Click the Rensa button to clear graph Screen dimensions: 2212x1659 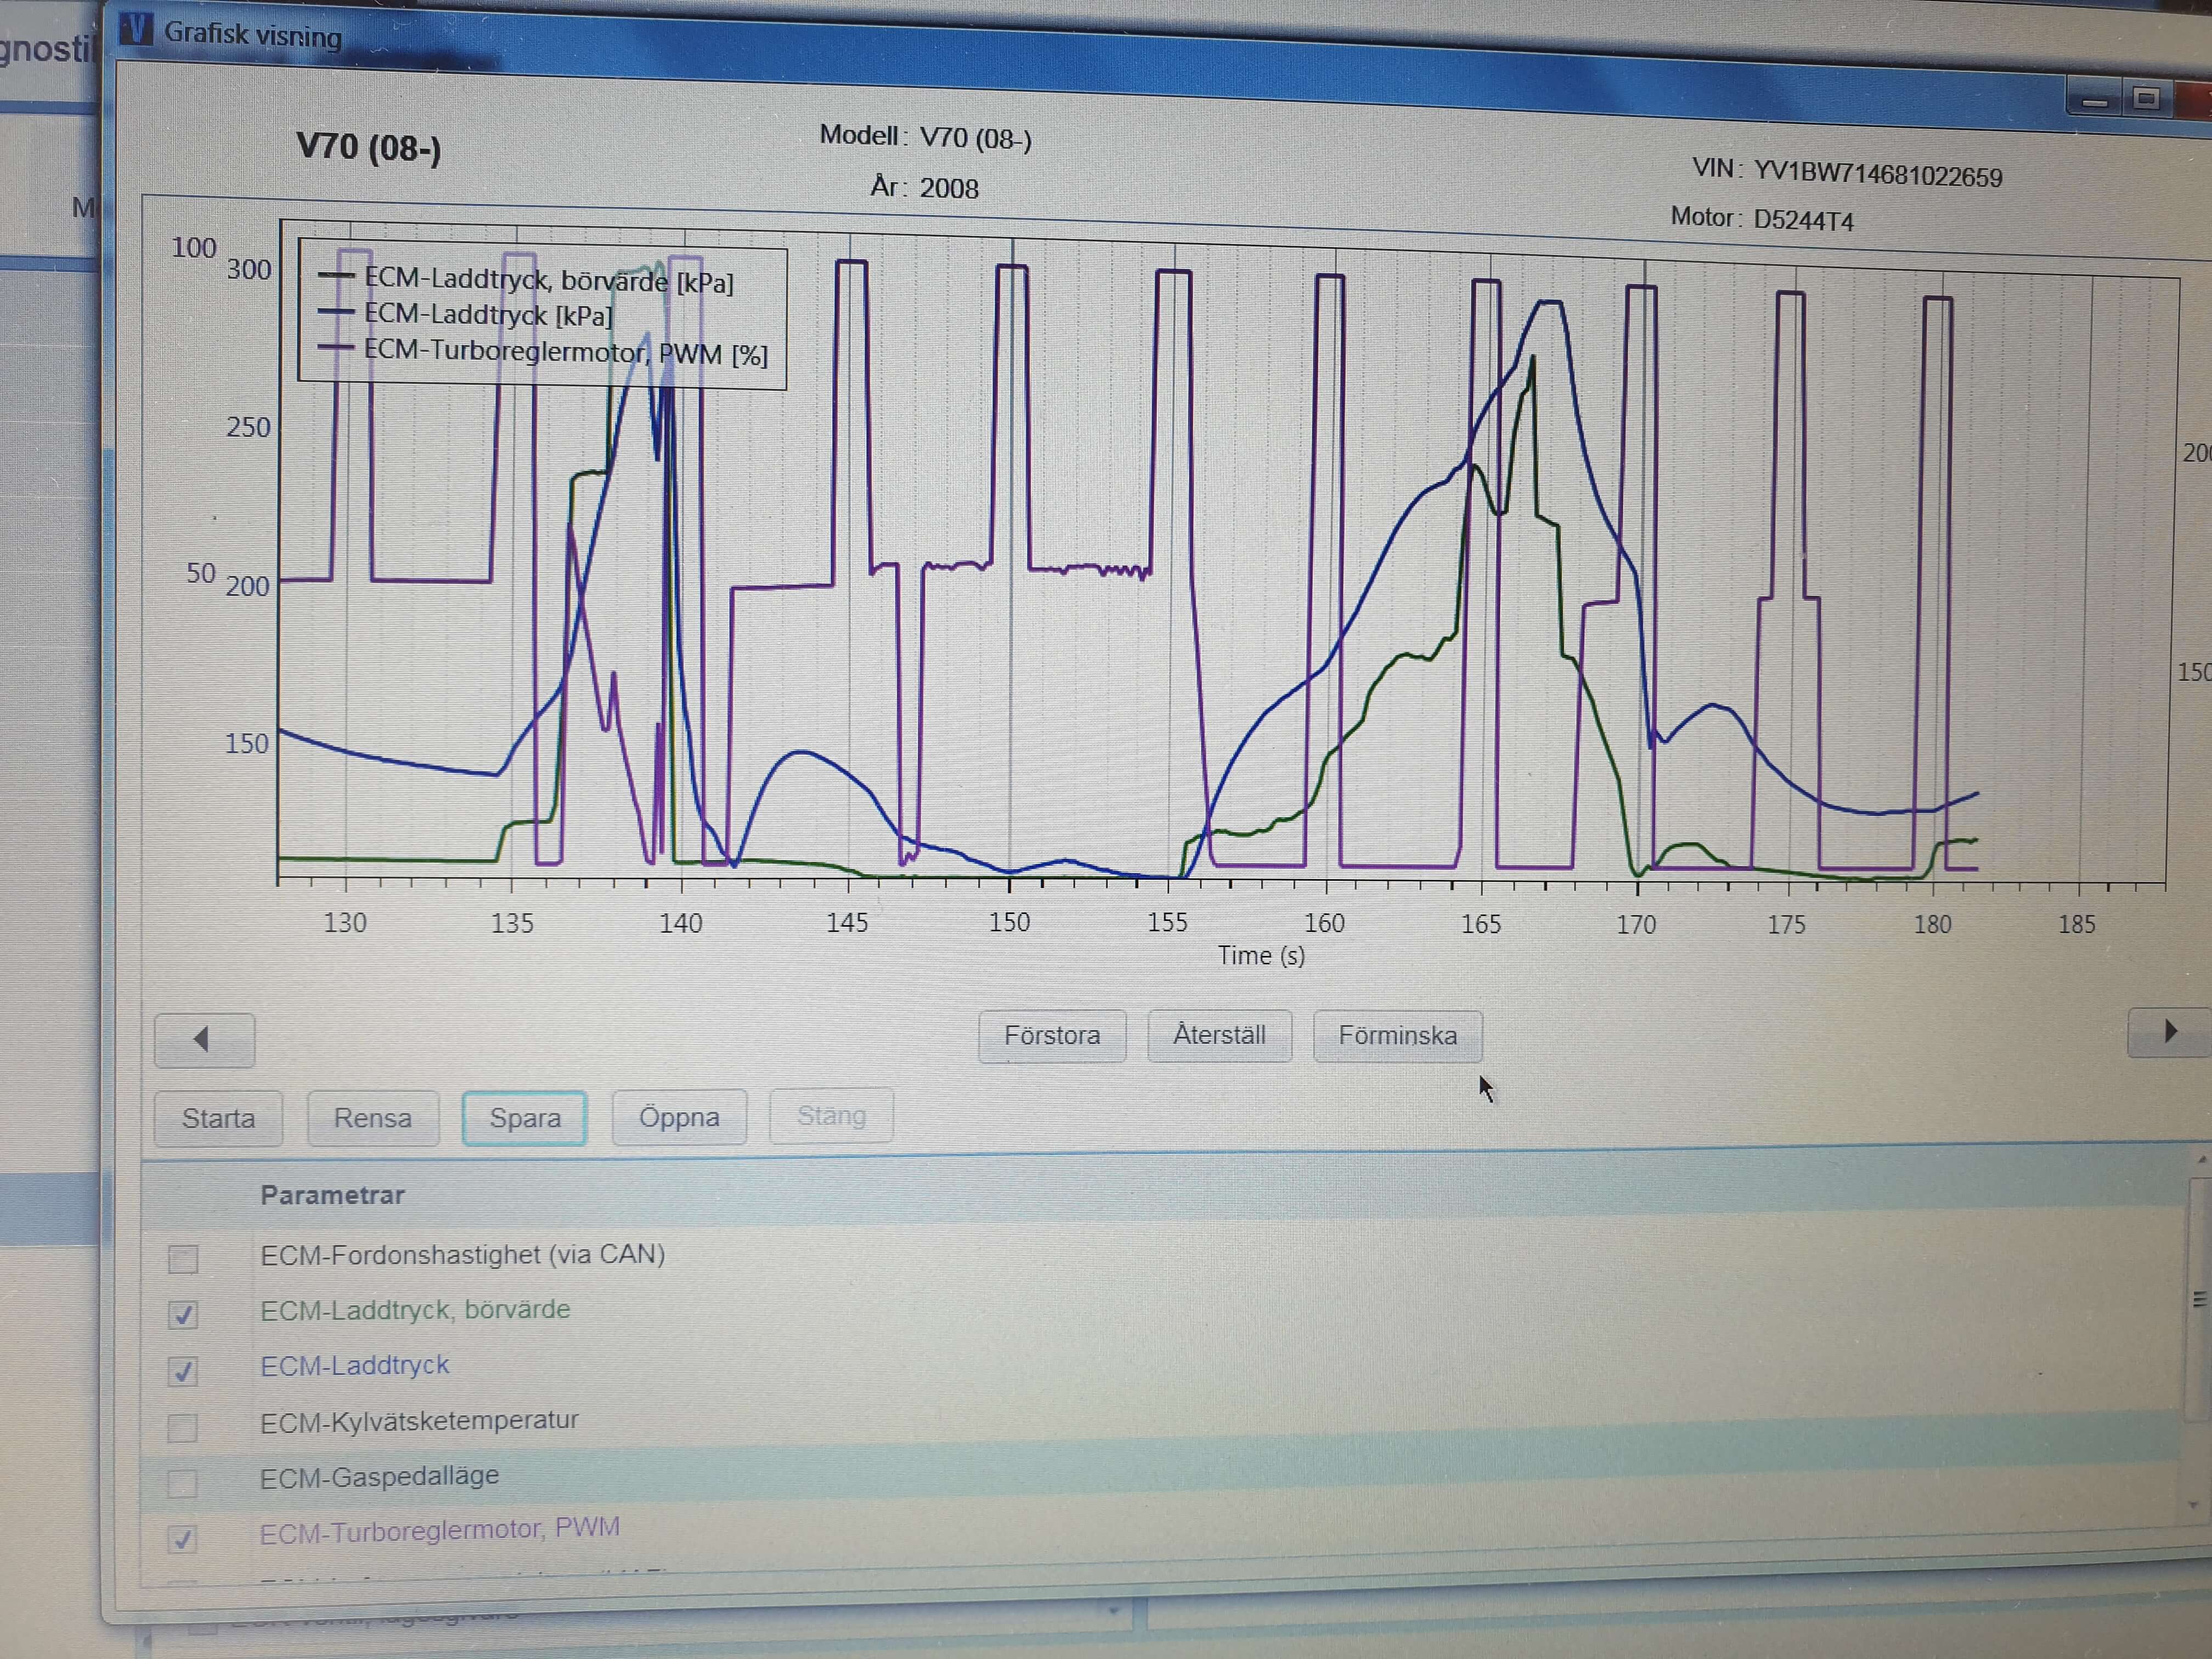coord(372,1118)
